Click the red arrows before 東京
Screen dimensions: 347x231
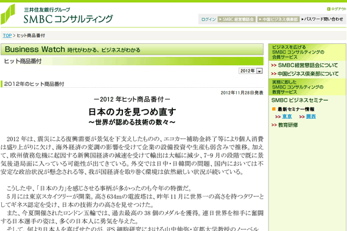click(x=278, y=116)
